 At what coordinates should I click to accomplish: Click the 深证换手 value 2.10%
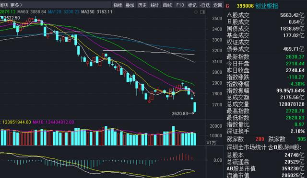[297, 131]
